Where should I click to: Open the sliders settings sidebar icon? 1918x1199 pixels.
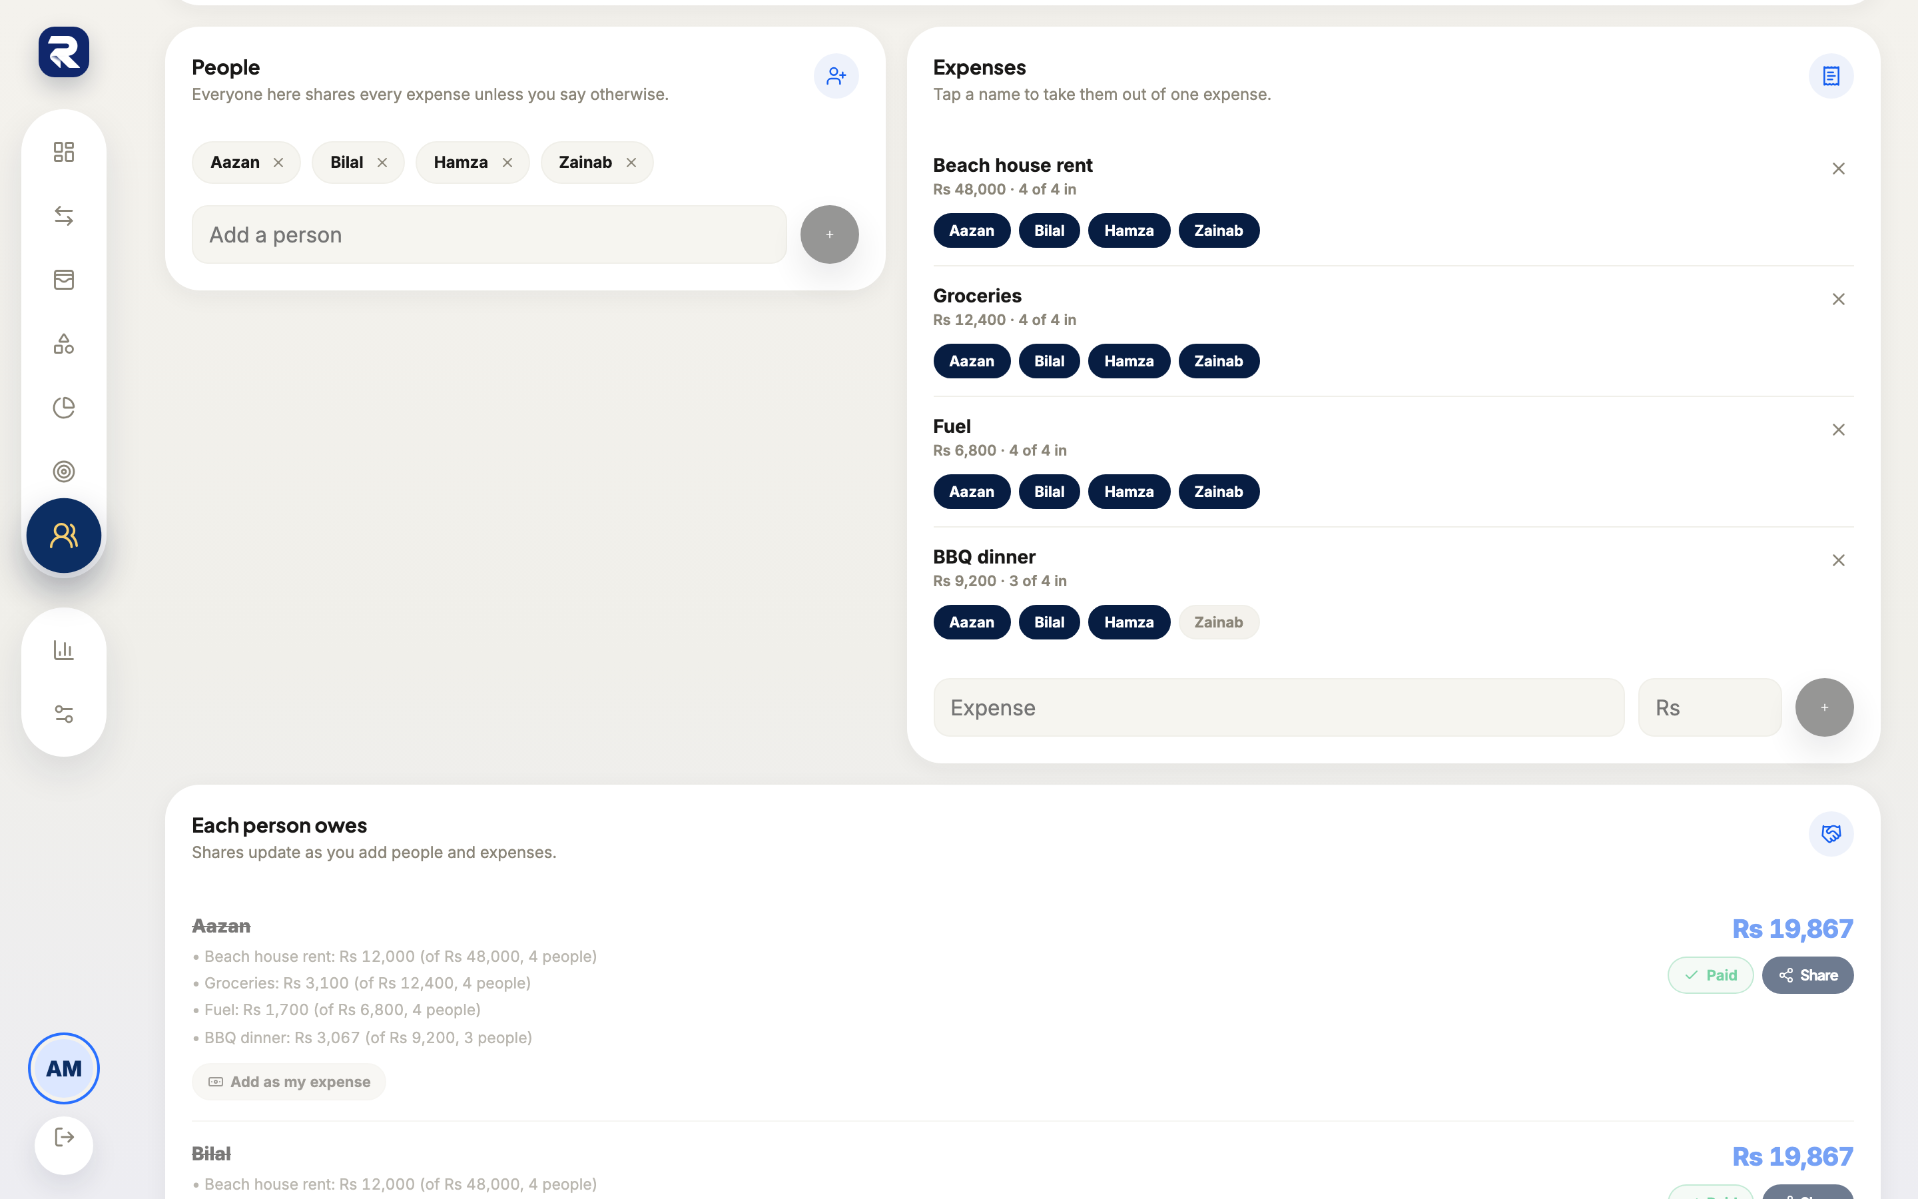63,713
